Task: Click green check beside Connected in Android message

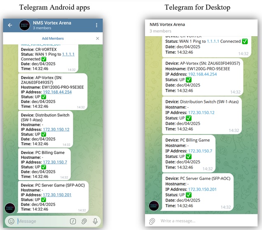Action: (44, 59)
